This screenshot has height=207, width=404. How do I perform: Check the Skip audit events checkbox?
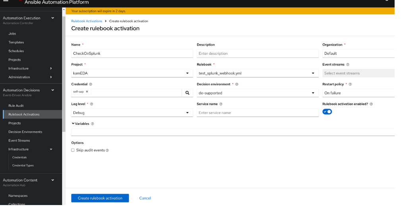click(73, 150)
